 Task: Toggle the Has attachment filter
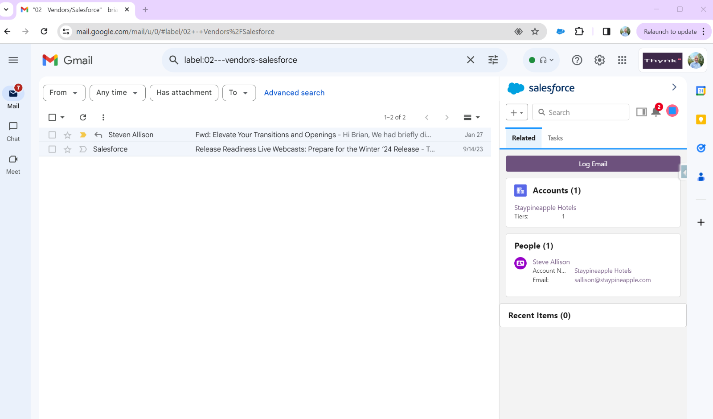pyautogui.click(x=184, y=93)
